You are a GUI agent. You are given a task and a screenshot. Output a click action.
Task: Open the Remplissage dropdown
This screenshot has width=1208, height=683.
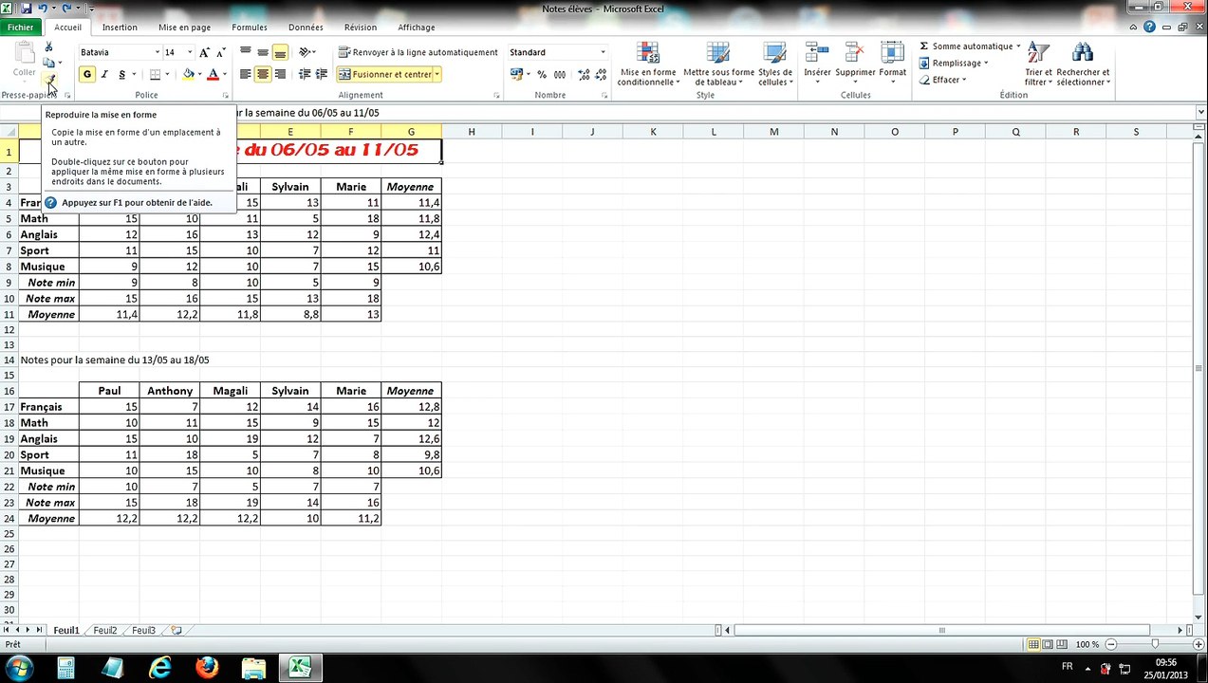tap(954, 63)
